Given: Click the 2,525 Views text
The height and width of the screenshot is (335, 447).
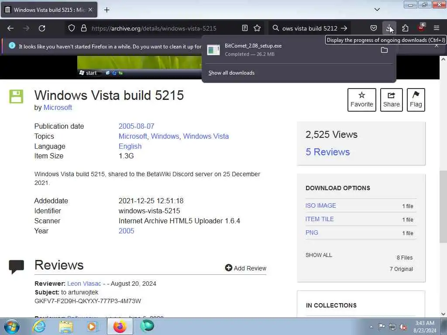Looking at the screenshot, I should pyautogui.click(x=331, y=134).
